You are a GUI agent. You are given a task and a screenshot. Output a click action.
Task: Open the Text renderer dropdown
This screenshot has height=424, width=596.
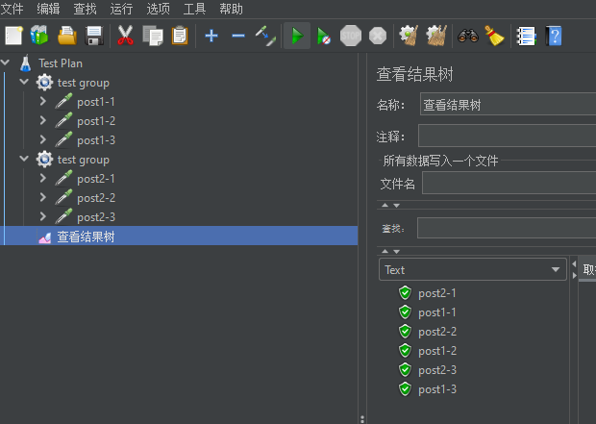(x=472, y=269)
